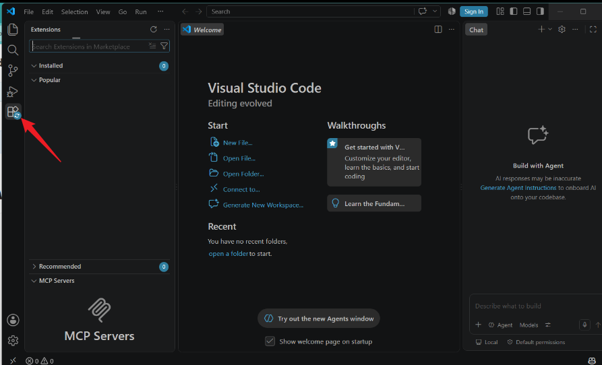Toggle Show welcome page on startup checkbox
The image size is (602, 365).
[270, 341]
